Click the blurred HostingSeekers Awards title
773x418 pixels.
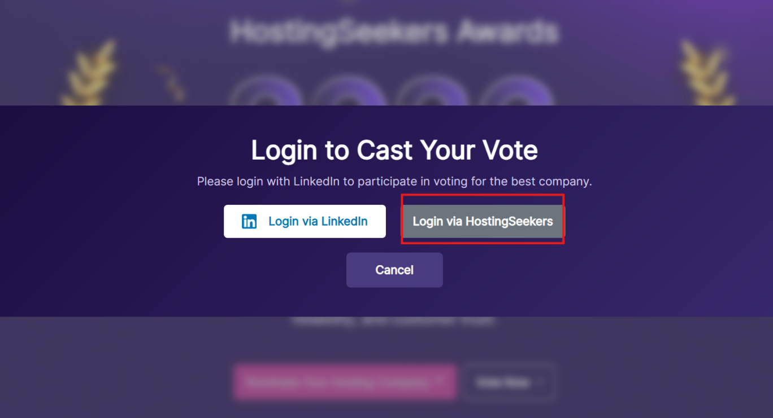pyautogui.click(x=394, y=32)
